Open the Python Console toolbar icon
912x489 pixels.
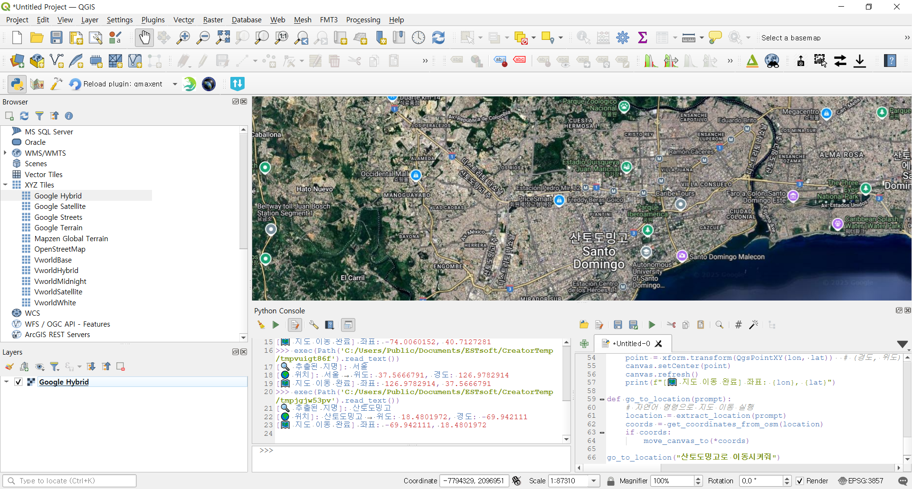[17, 84]
